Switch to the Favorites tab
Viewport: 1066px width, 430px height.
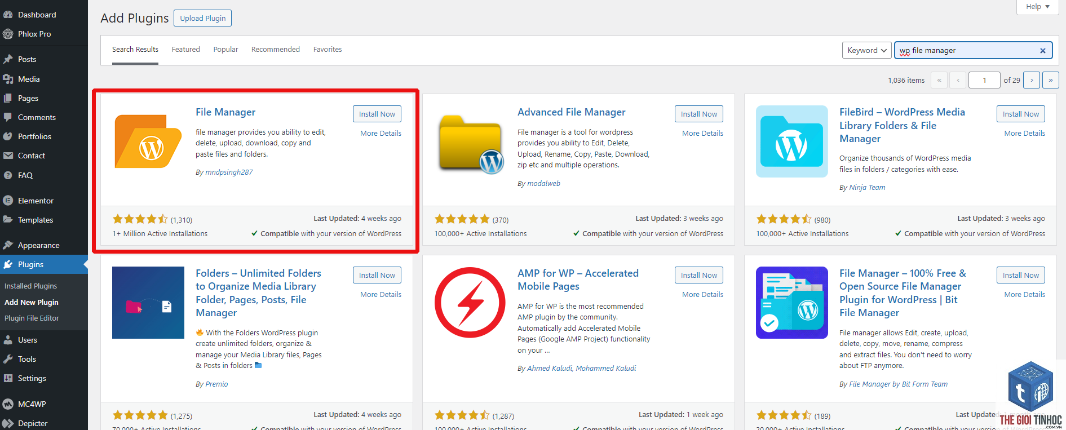coord(328,50)
